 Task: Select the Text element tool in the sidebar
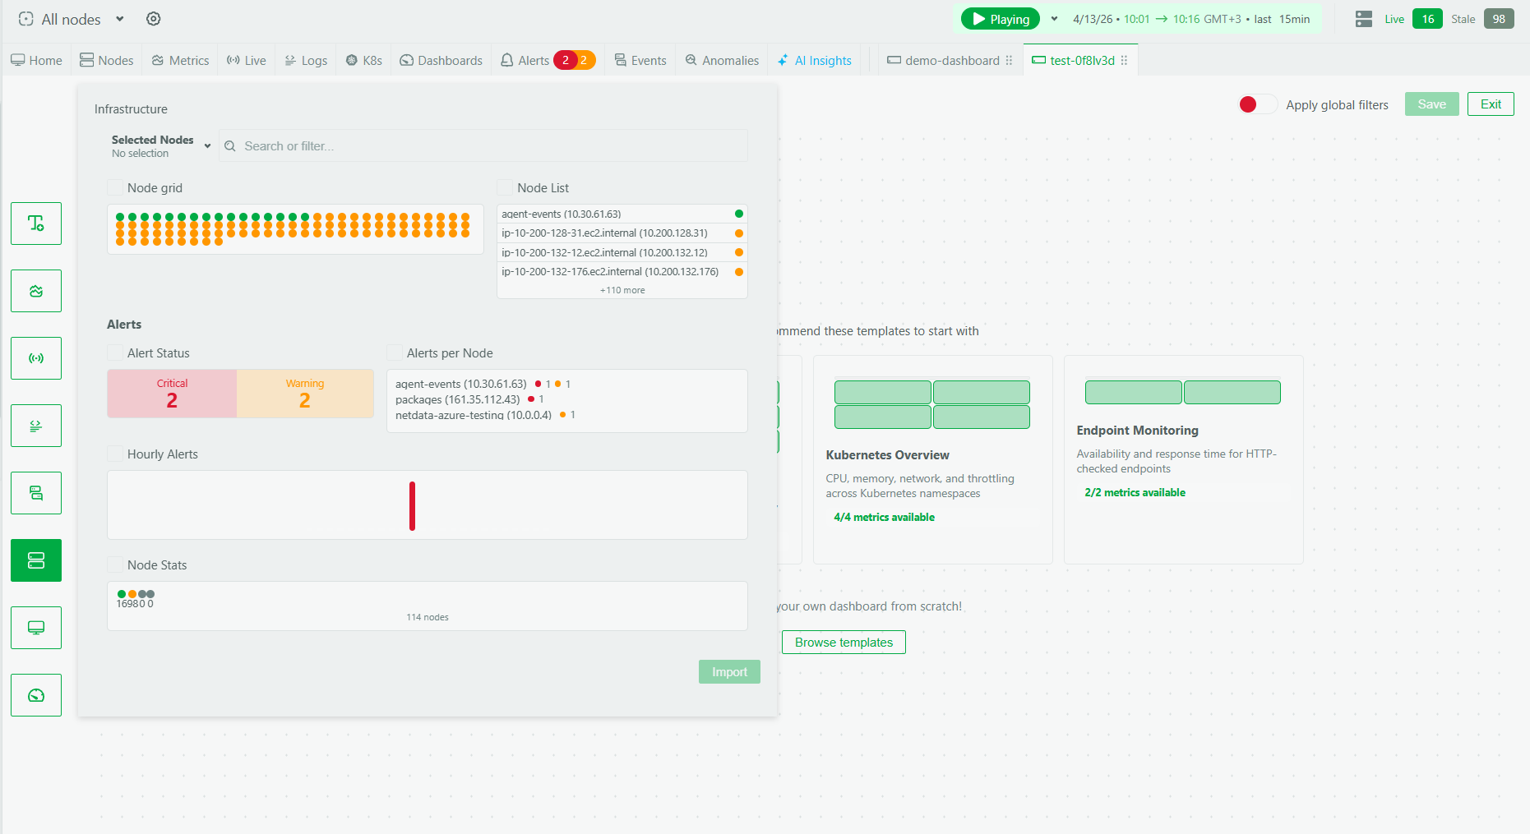pyautogui.click(x=36, y=223)
